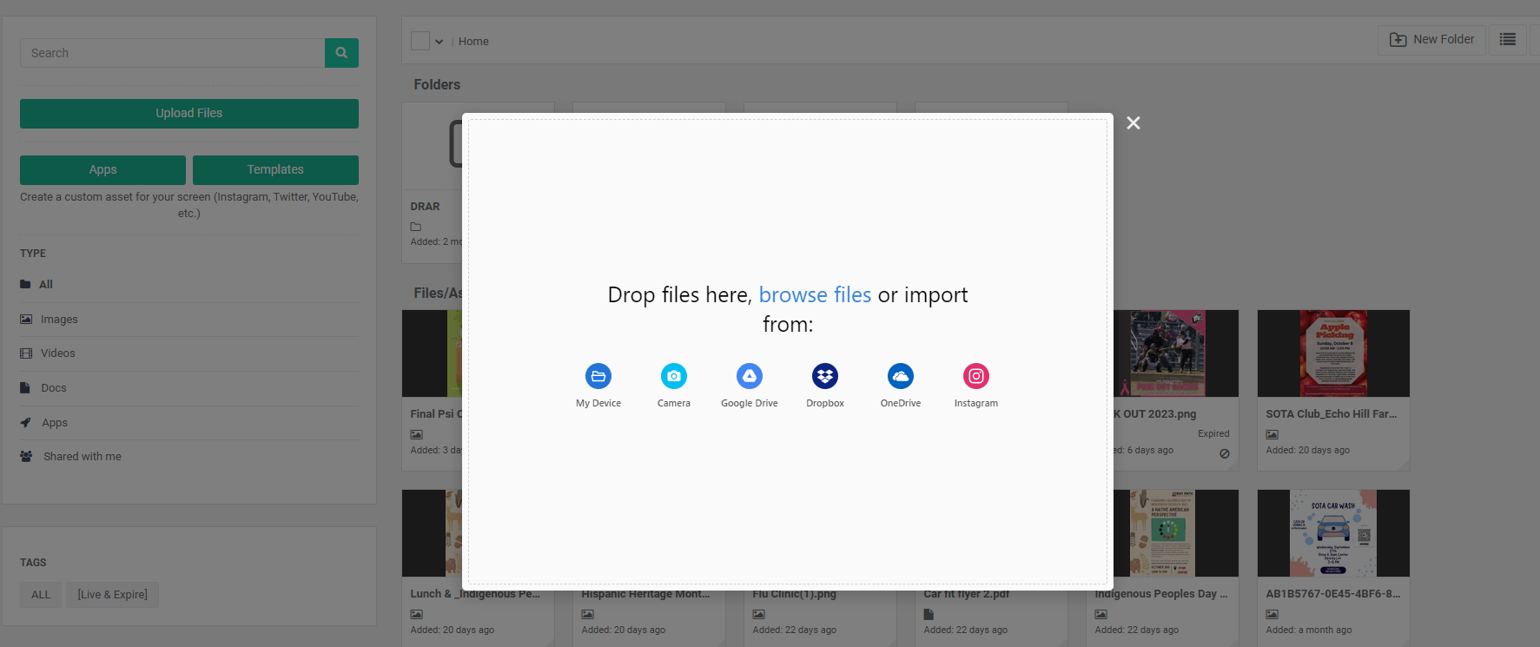1540x647 pixels.
Task: Import files from OneDrive
Action: 901,376
